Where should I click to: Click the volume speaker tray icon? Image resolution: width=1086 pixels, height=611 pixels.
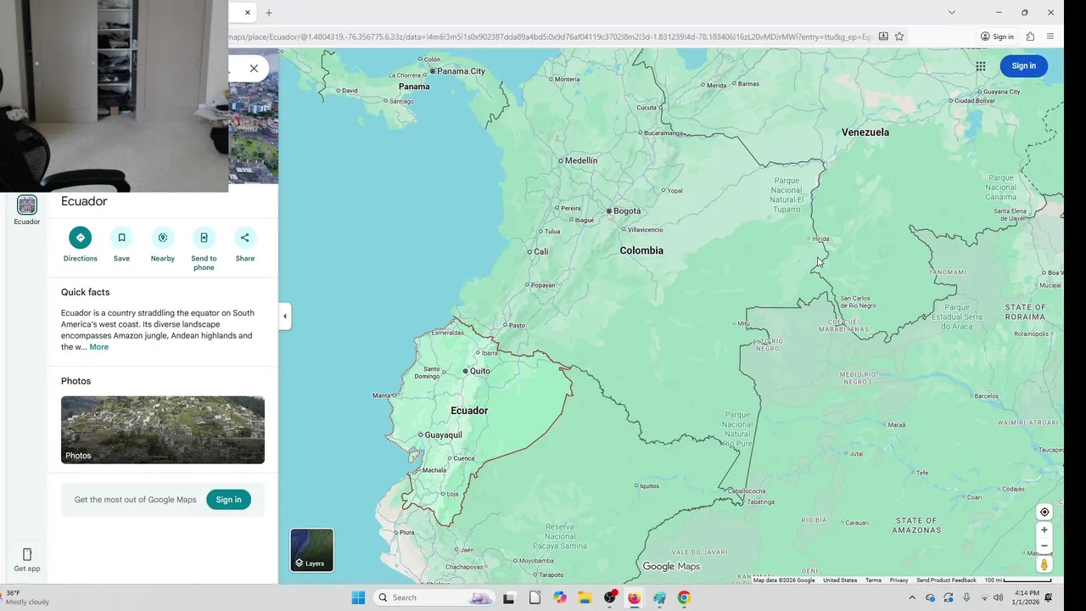pyautogui.click(x=999, y=597)
